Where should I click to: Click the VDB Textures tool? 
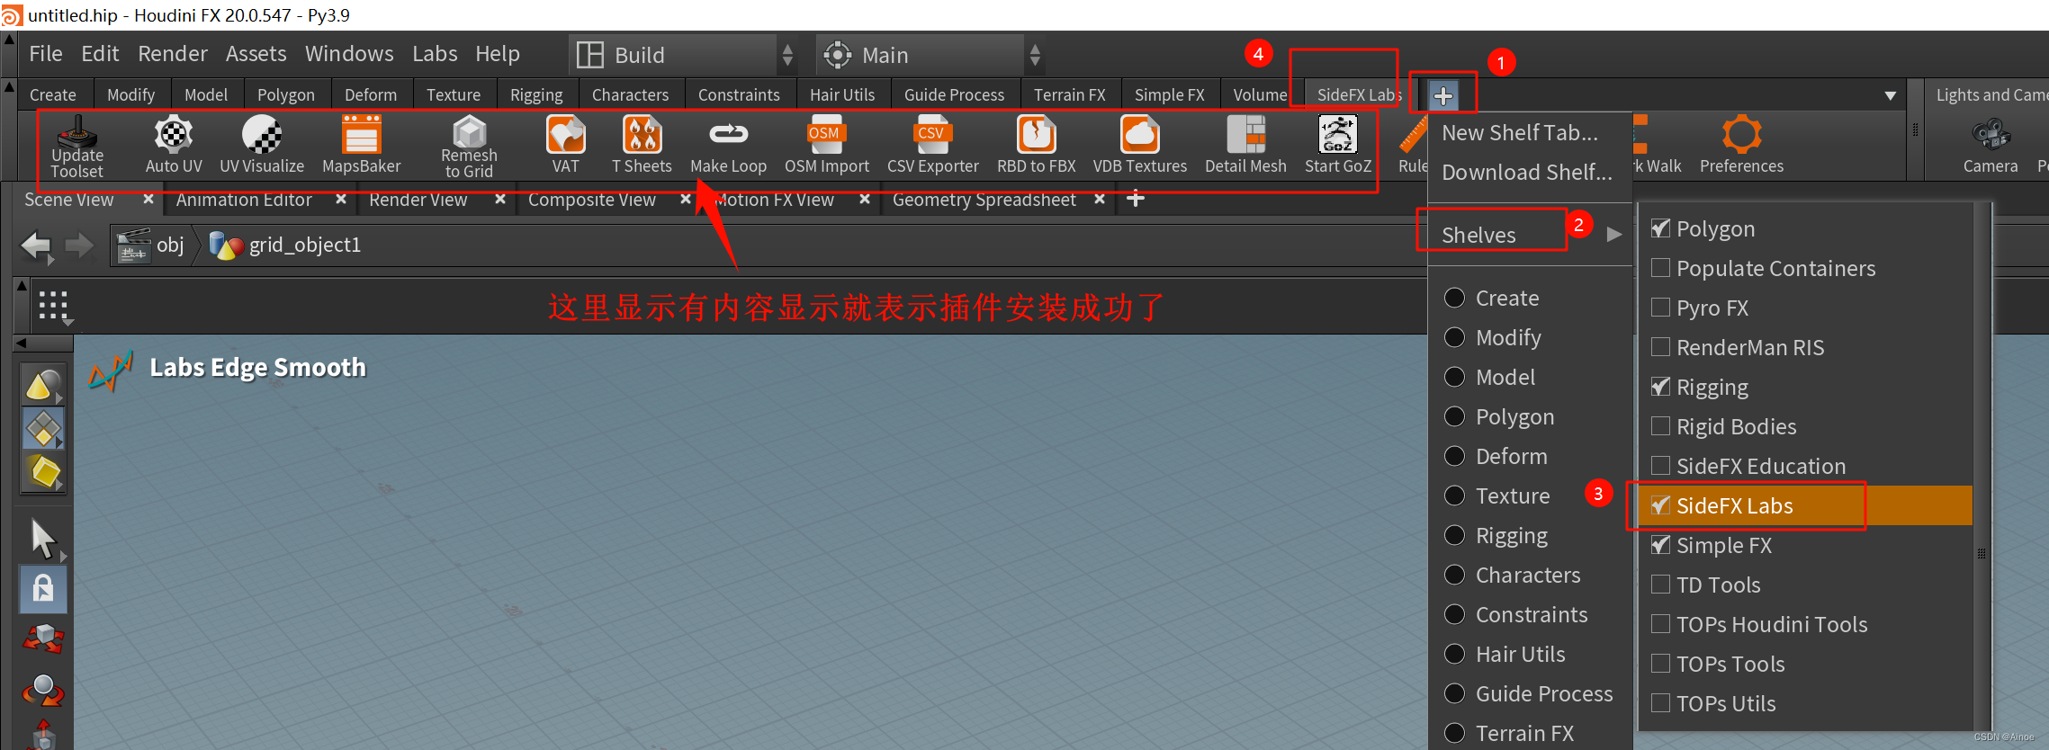click(1139, 145)
